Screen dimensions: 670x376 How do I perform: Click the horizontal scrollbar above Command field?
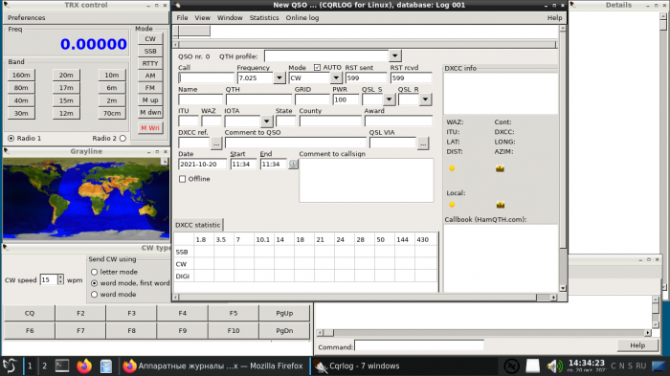[x=484, y=332]
